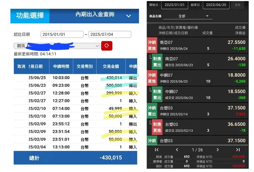Click 總計 淨損益 425,020 in dark panel

[239, 166]
